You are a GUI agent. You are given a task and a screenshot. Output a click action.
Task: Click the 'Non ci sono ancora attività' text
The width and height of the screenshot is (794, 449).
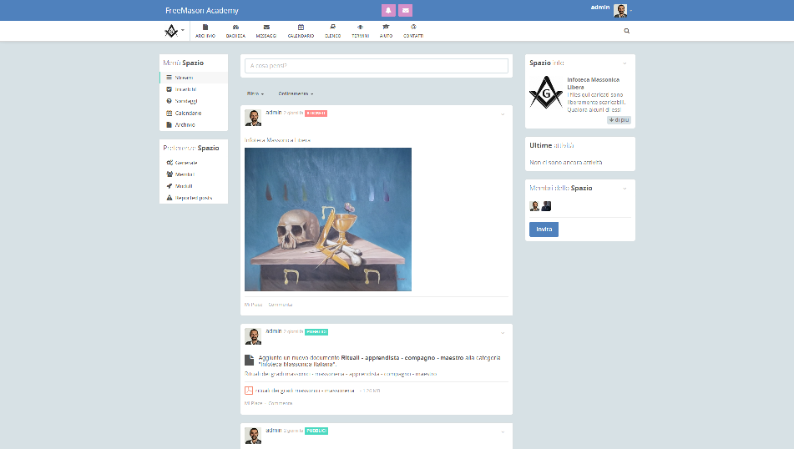coord(565,163)
